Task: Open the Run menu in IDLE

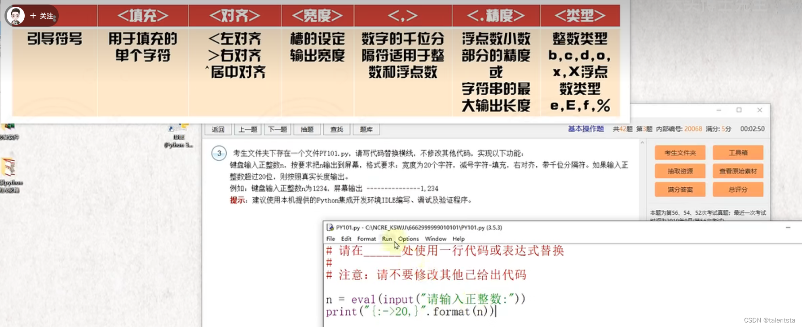Action: coord(387,239)
